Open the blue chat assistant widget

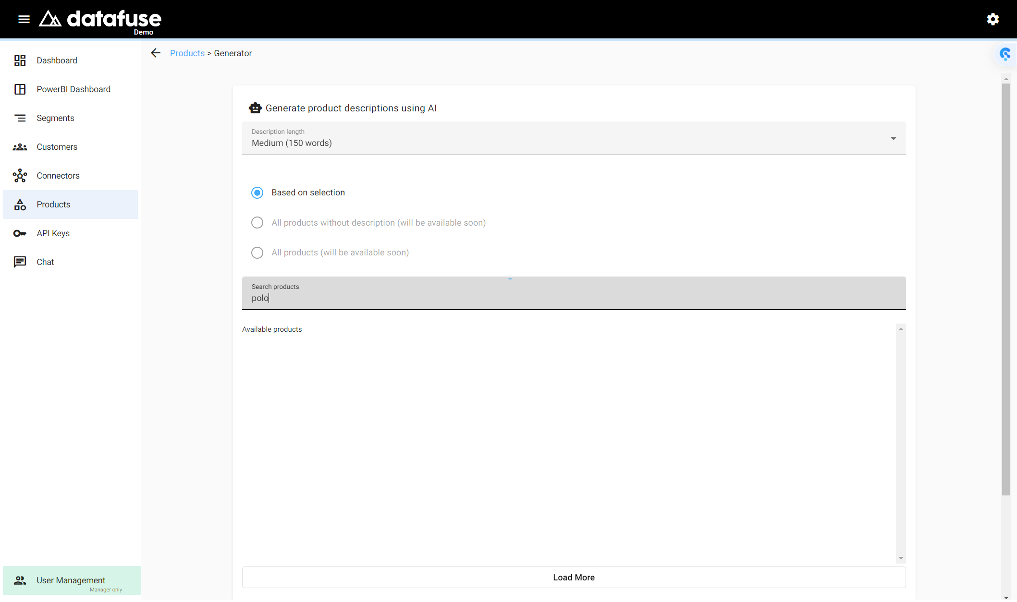click(1005, 54)
